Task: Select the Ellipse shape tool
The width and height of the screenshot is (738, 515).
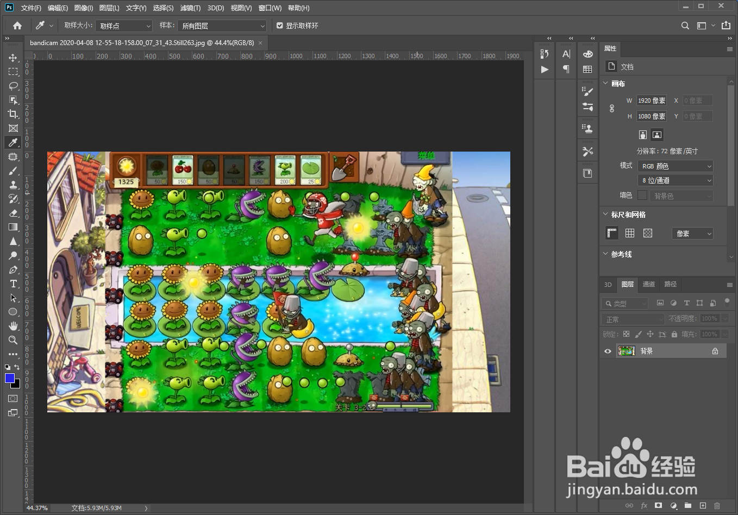Action: pyautogui.click(x=13, y=312)
